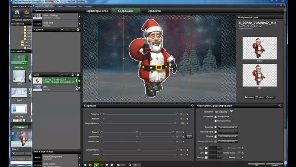The height and width of the screenshot is (167, 296).
Task: Click the copy button in bottom toolbar
Action: tap(121, 165)
